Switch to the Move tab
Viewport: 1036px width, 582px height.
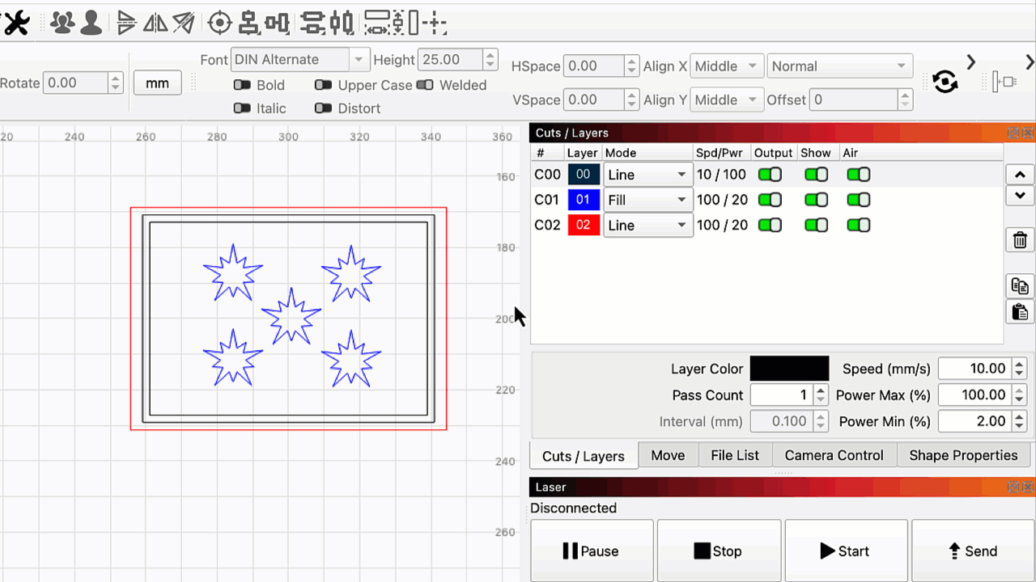(x=668, y=455)
